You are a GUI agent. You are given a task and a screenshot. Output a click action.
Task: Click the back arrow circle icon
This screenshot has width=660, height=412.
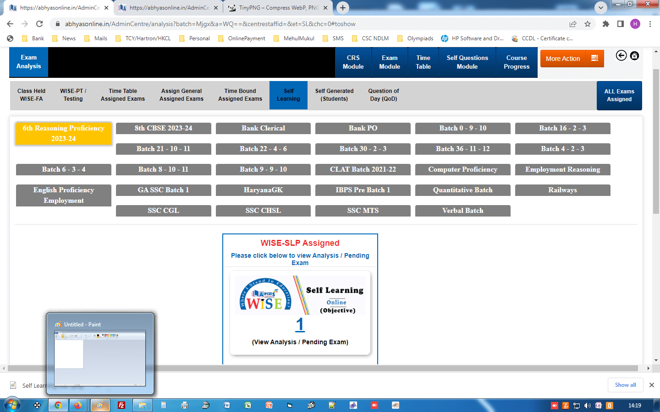(x=621, y=55)
